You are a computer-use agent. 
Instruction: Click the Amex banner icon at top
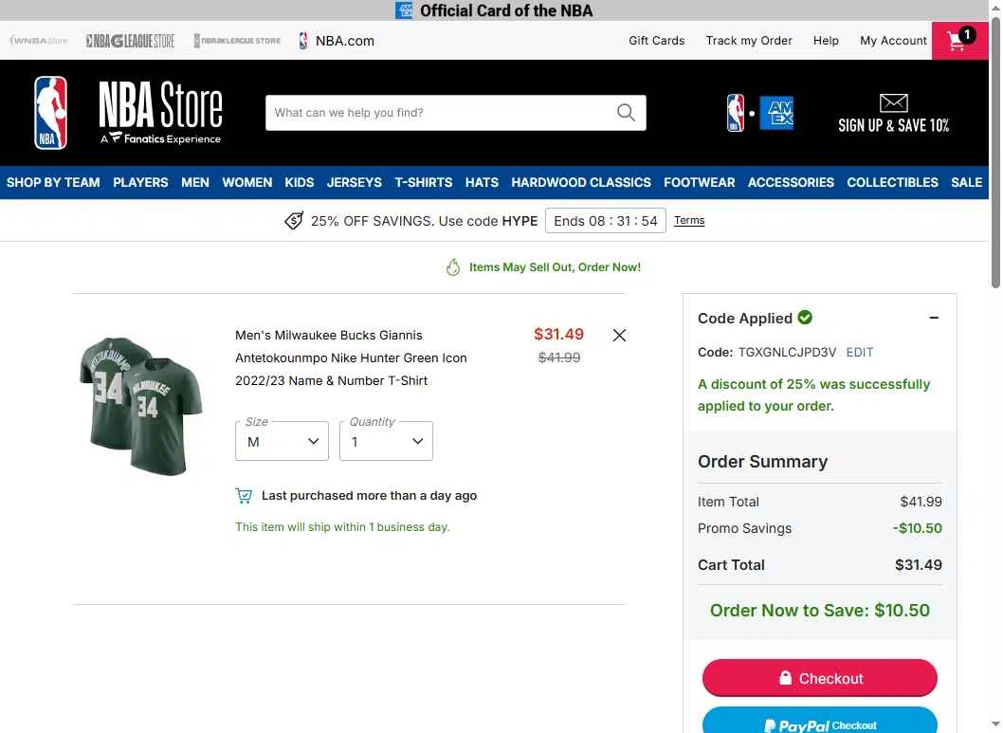click(x=404, y=10)
